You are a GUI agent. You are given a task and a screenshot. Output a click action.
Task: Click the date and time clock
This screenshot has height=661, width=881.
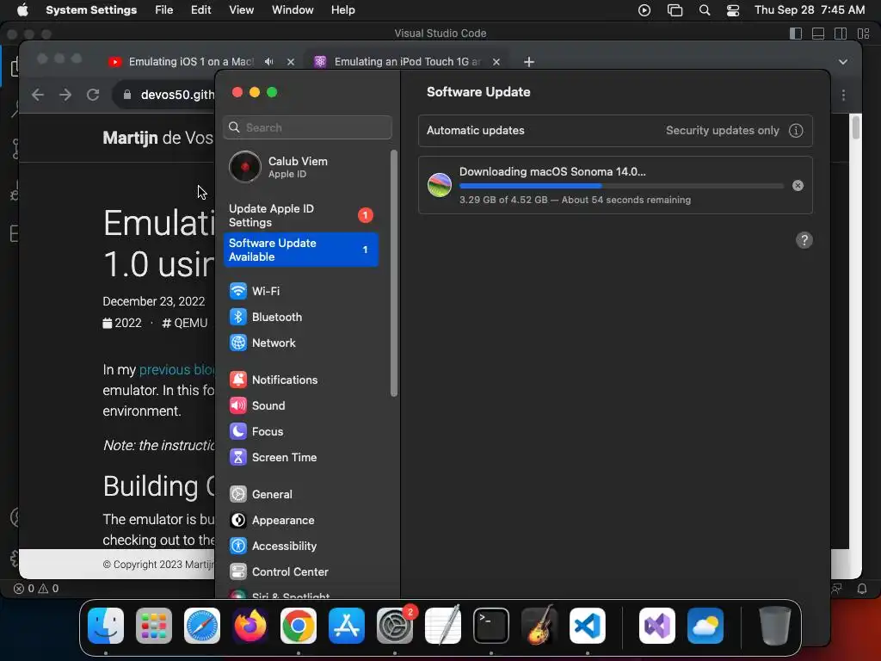click(x=809, y=10)
